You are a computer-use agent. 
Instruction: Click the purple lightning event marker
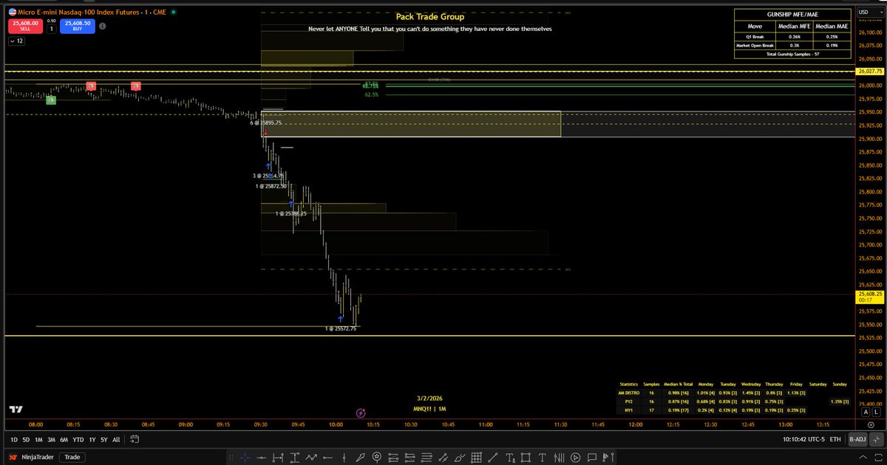tap(361, 413)
